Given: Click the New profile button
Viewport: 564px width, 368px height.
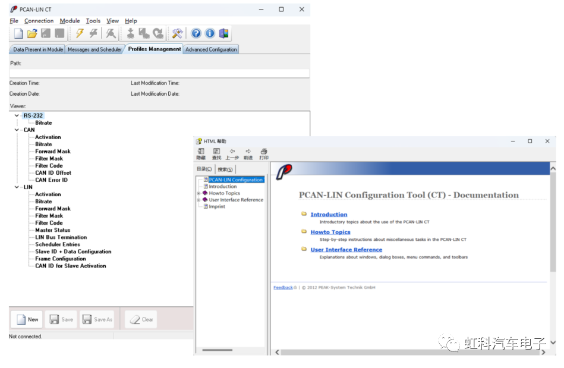Looking at the screenshot, I should coord(27,319).
